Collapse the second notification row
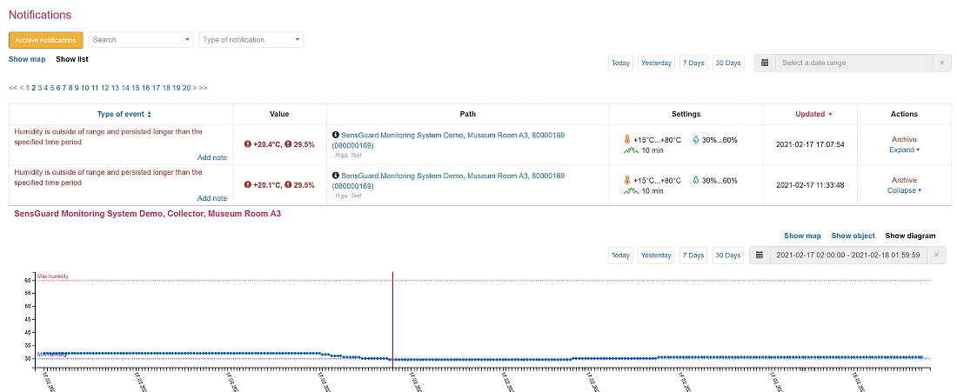The image size is (957, 392). click(x=904, y=190)
